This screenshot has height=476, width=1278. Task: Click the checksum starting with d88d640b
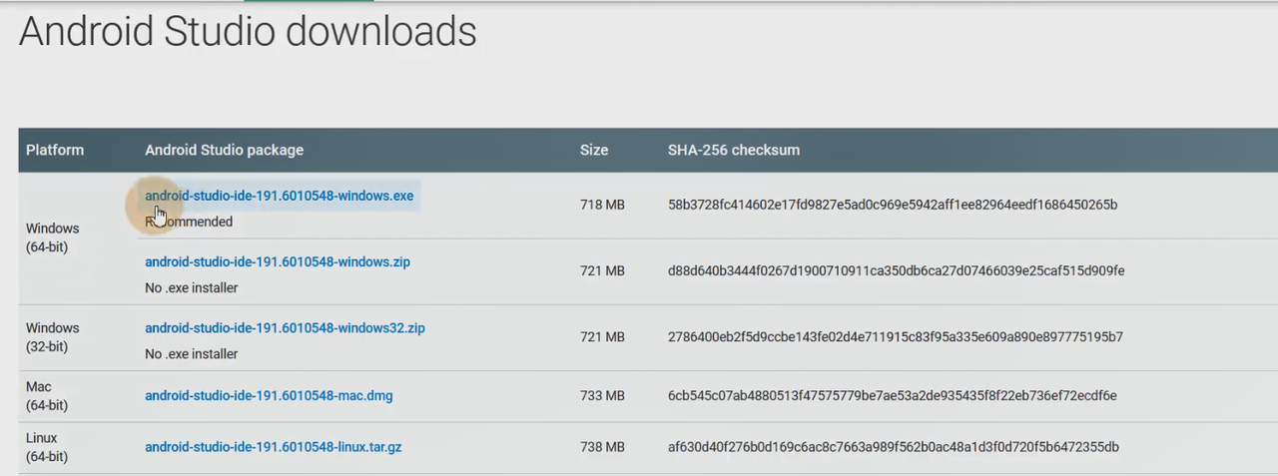click(x=896, y=270)
